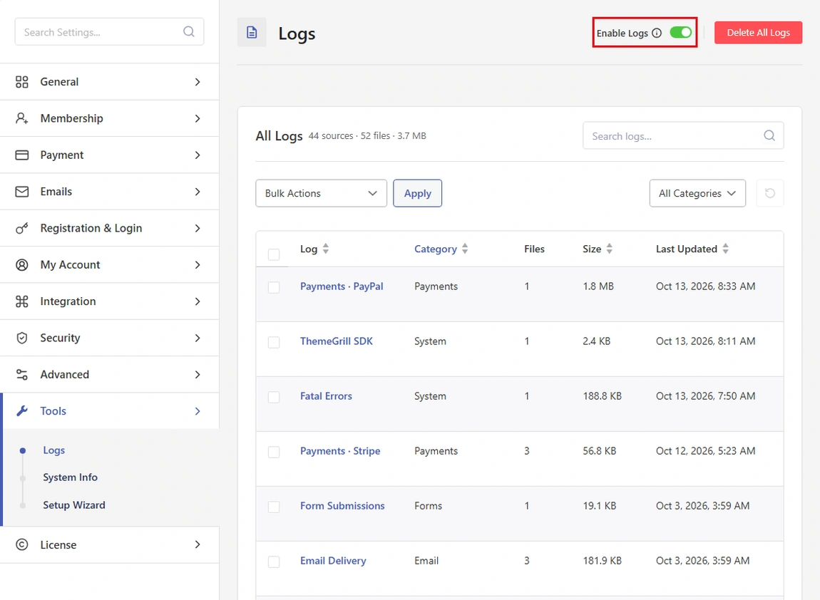
Task: Click the Apply button
Action: (417, 193)
